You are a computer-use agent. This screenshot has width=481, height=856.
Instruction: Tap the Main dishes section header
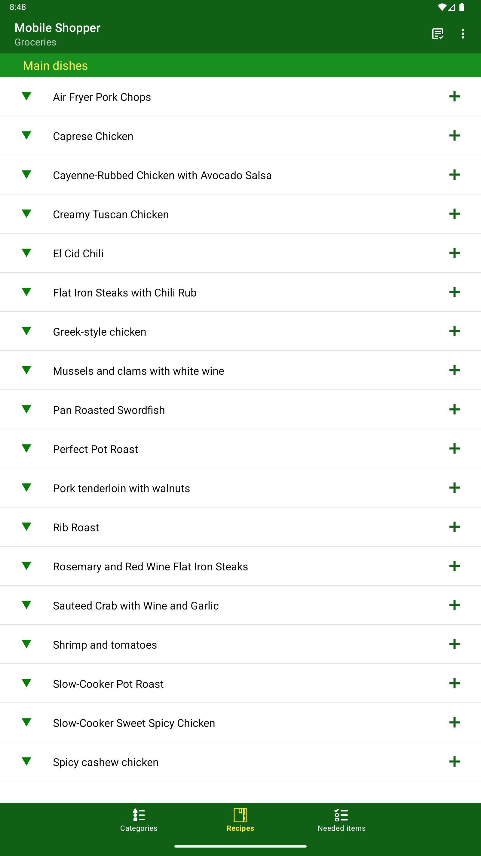(240, 65)
